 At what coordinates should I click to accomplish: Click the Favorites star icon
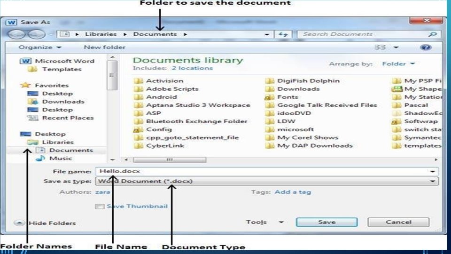25,85
